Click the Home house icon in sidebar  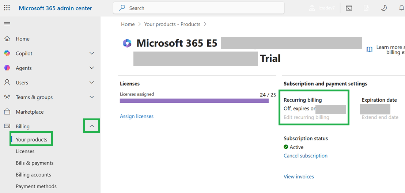tap(7, 39)
